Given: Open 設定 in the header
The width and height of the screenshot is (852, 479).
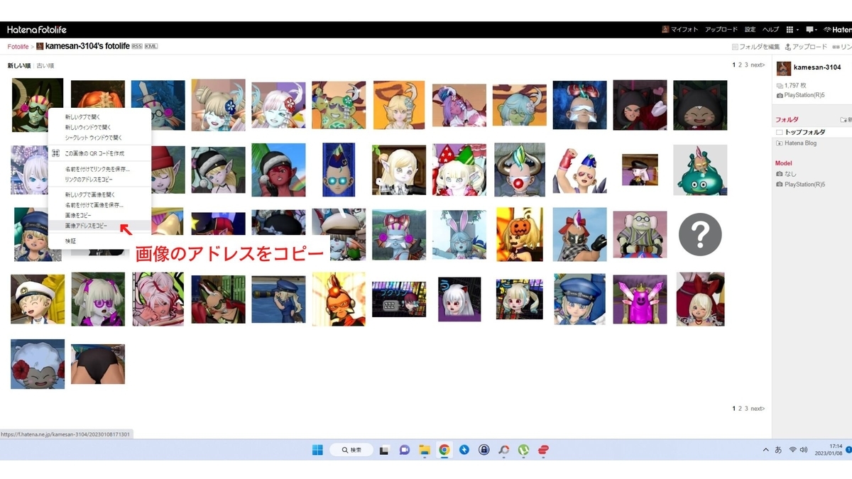Looking at the screenshot, I should [750, 30].
